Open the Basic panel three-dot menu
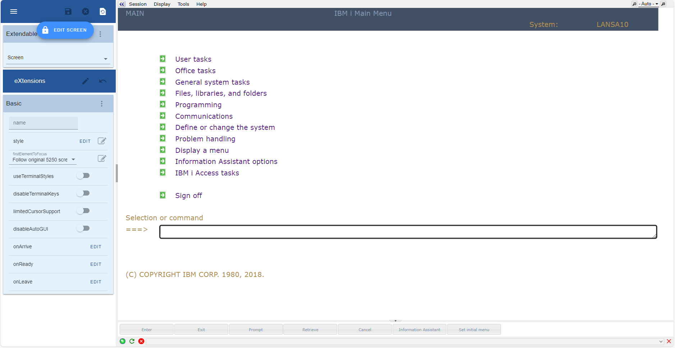This screenshot has width=675, height=348. tap(102, 104)
